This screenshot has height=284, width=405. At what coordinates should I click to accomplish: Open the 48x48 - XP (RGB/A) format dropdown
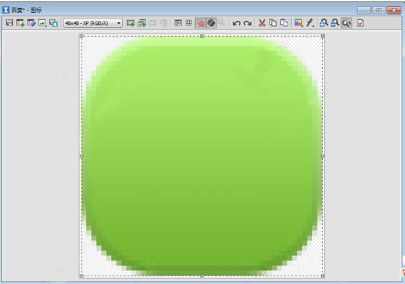point(93,23)
